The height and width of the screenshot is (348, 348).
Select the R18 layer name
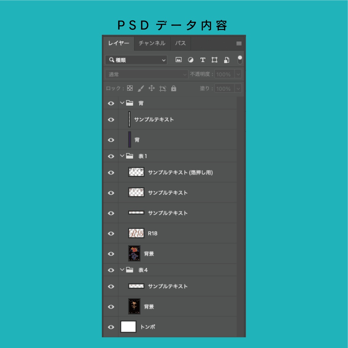pyautogui.click(x=153, y=233)
